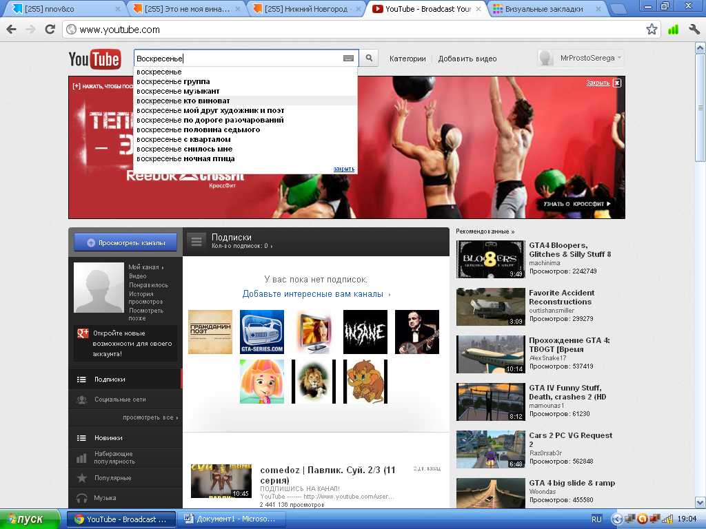The width and height of the screenshot is (706, 529).
Task: Click the Социальные сети sidebar icon
Action: (x=82, y=400)
